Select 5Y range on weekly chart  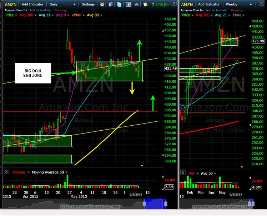(x=194, y=207)
